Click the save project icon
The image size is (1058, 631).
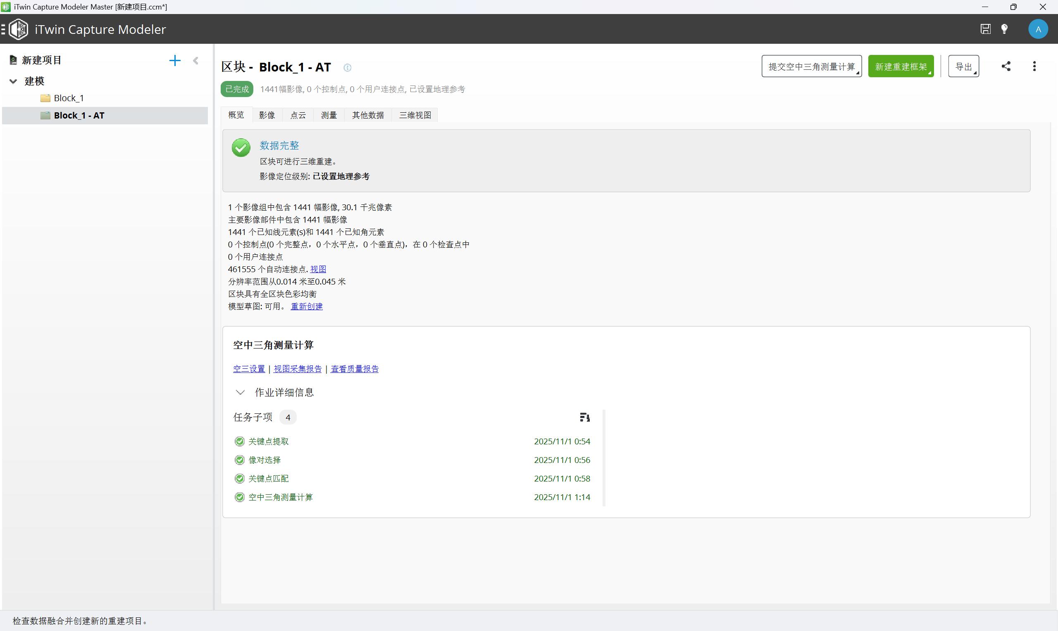[x=985, y=29]
